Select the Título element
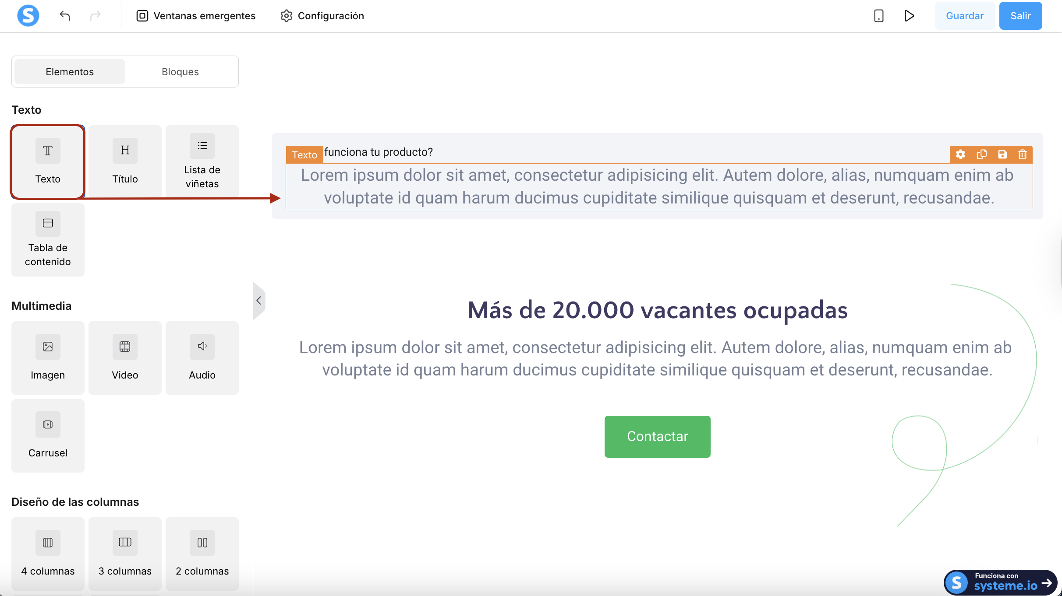Screen dimensions: 1062x596 (125, 161)
